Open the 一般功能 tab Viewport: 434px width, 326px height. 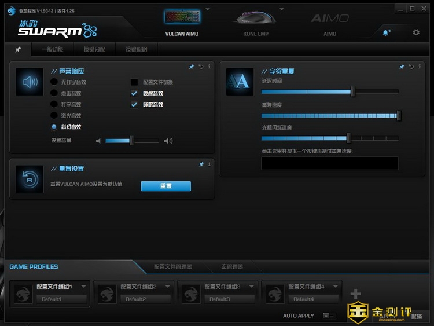click(x=52, y=49)
